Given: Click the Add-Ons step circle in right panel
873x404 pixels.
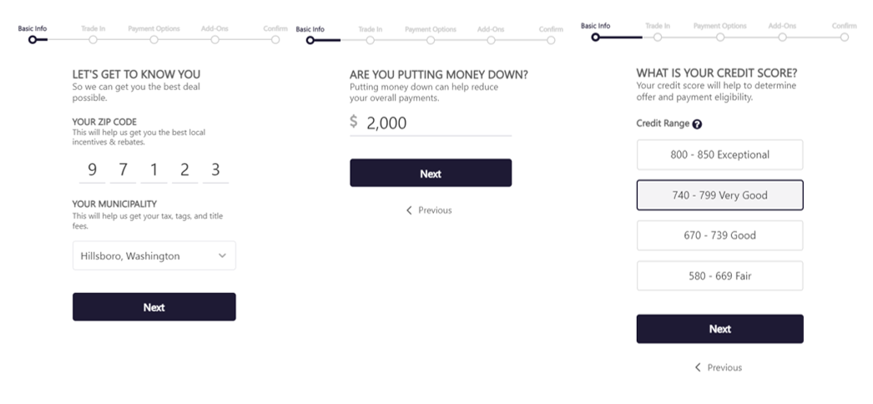Looking at the screenshot, I should coord(782,37).
